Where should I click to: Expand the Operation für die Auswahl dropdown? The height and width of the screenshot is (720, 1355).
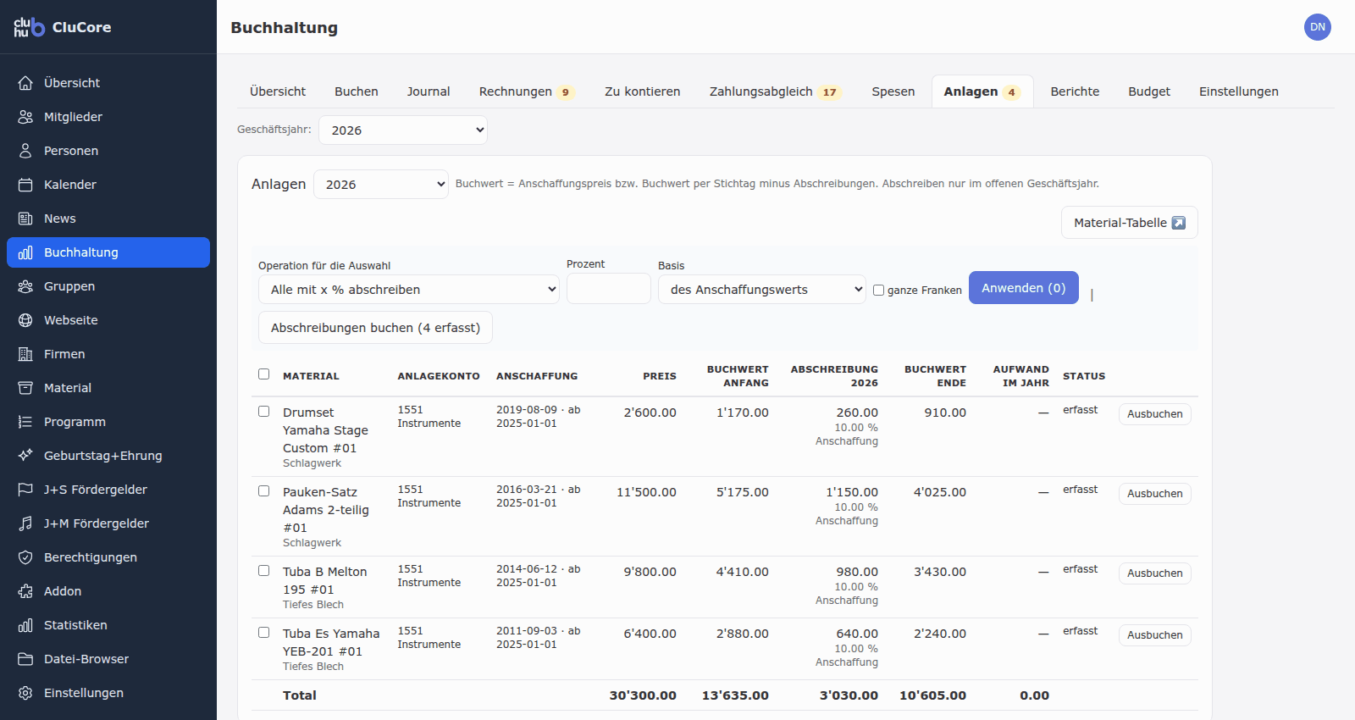409,290
